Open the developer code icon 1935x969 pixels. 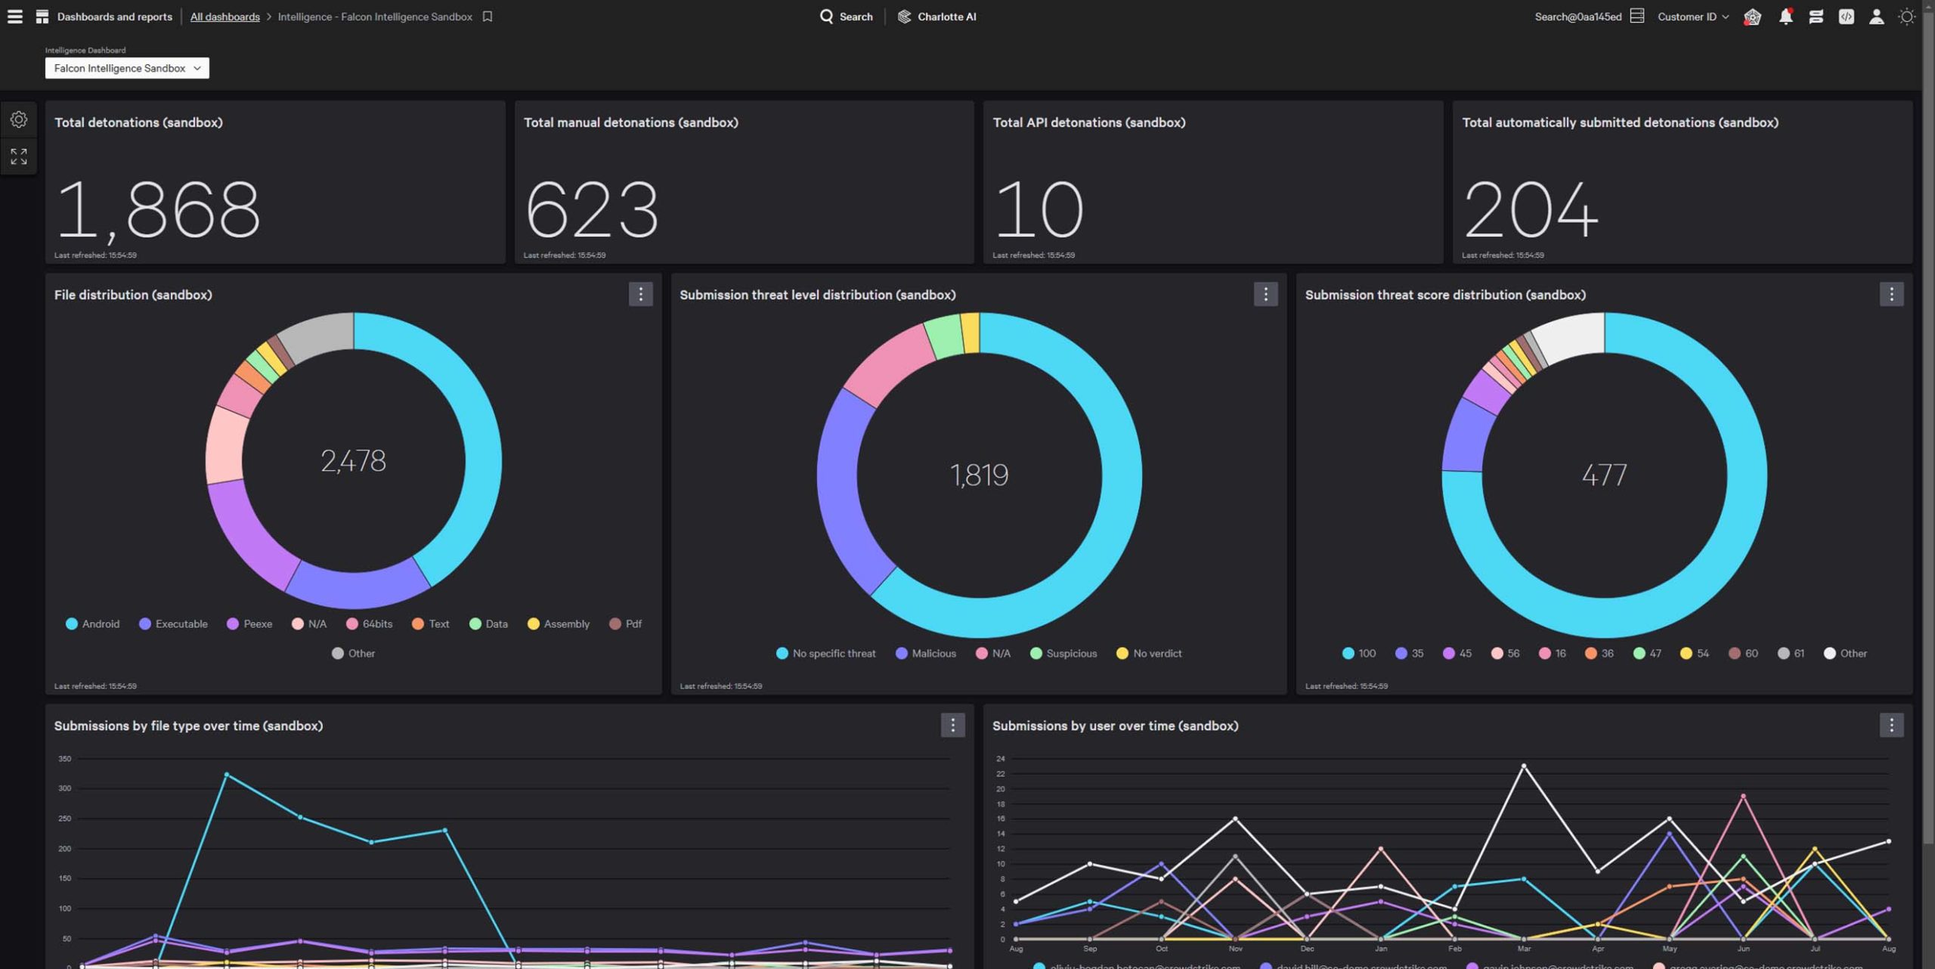pos(1846,17)
